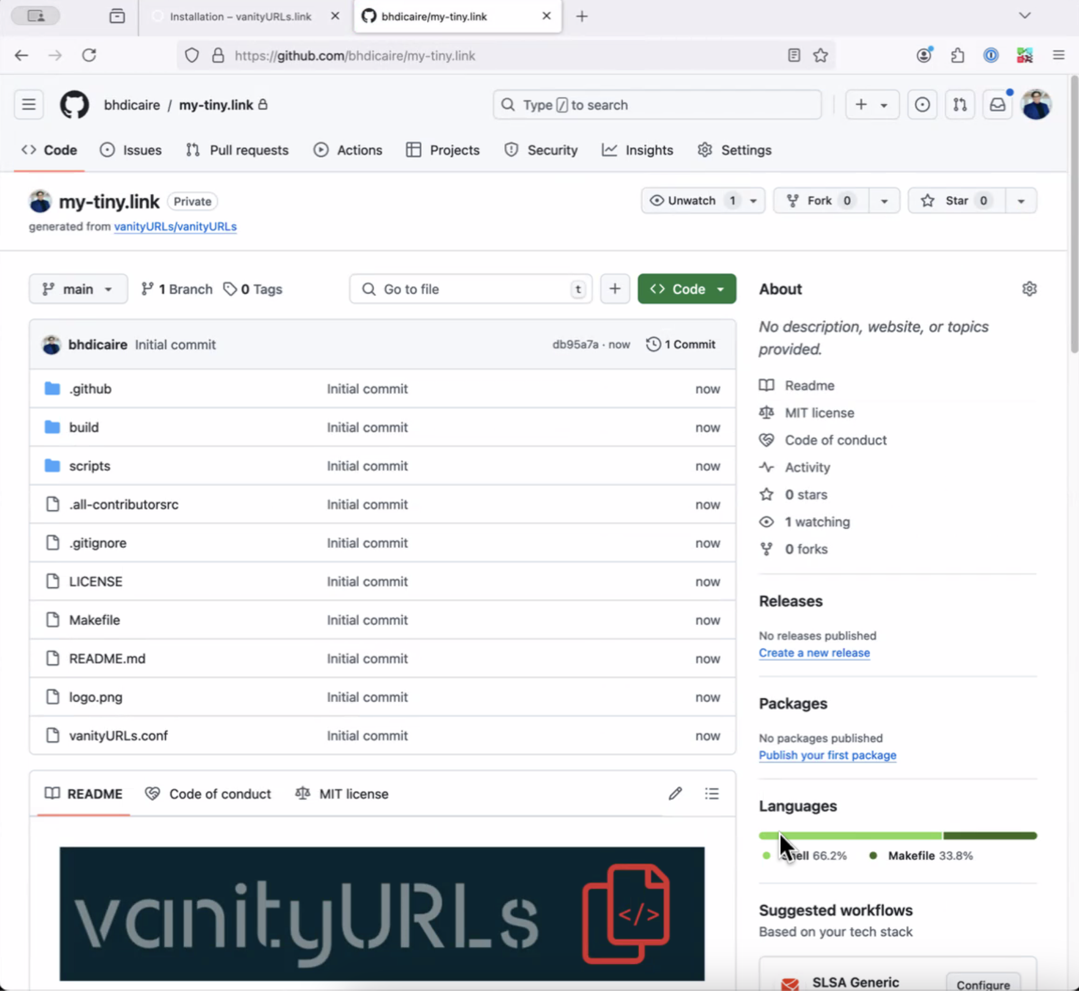Click the About section gear icon

click(1029, 289)
